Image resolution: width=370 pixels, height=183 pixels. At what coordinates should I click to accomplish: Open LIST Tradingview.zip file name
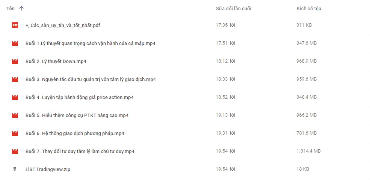48,169
